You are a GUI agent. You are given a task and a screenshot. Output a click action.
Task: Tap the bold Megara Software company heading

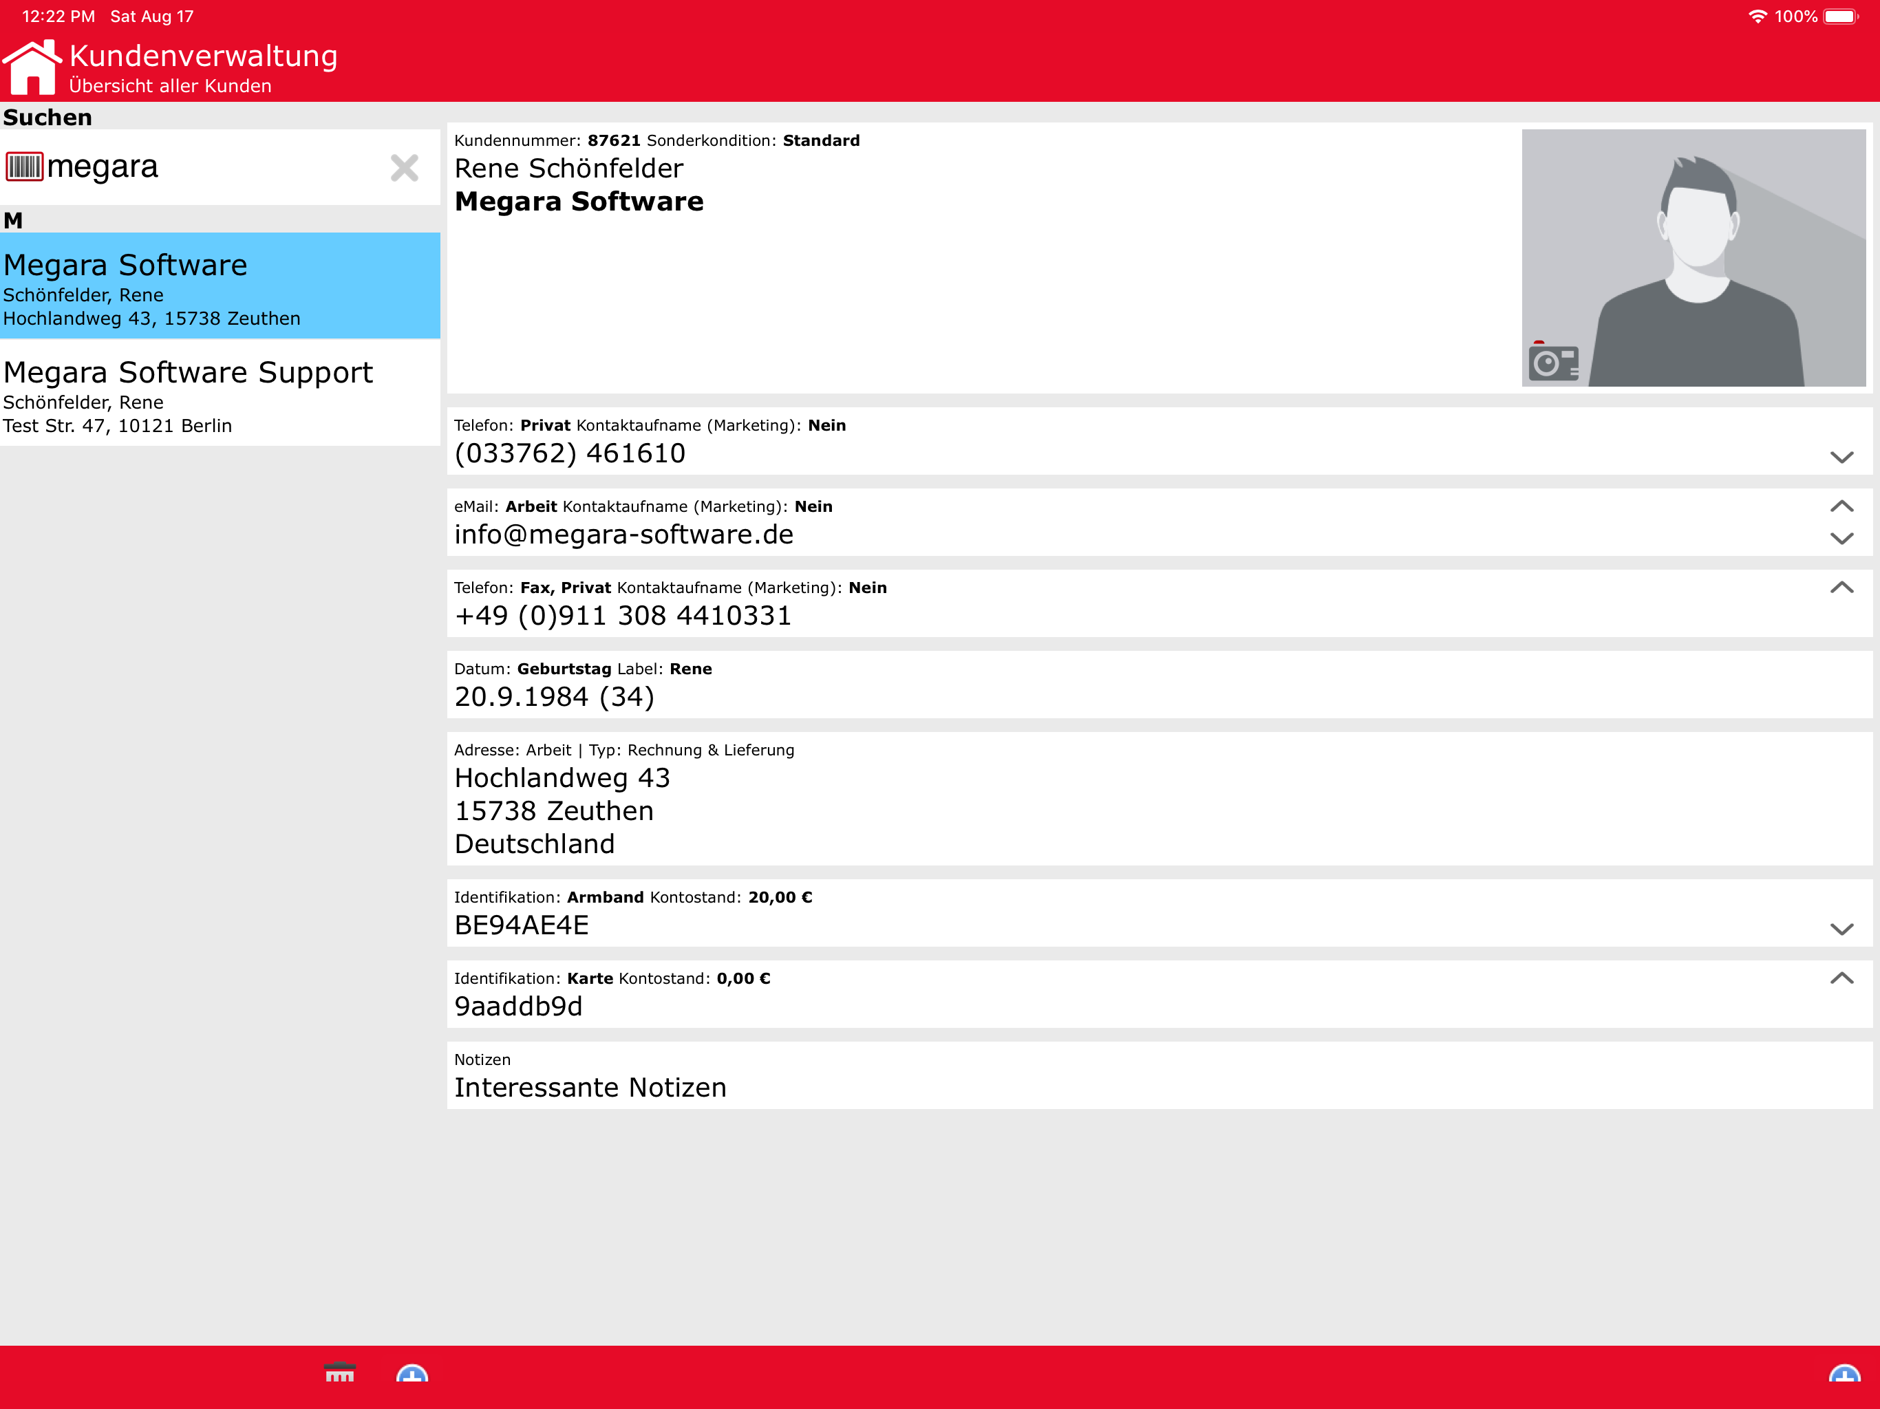tap(579, 202)
